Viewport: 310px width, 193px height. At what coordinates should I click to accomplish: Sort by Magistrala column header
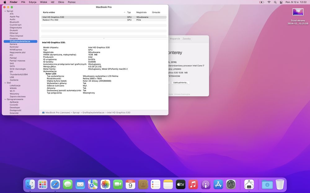pyautogui.click(x=141, y=12)
